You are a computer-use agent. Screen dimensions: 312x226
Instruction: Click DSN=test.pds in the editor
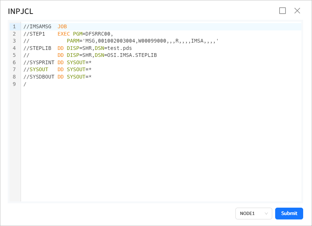[113, 48]
